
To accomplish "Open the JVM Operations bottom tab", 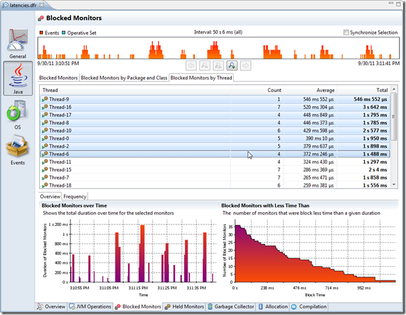I will 91,307.
